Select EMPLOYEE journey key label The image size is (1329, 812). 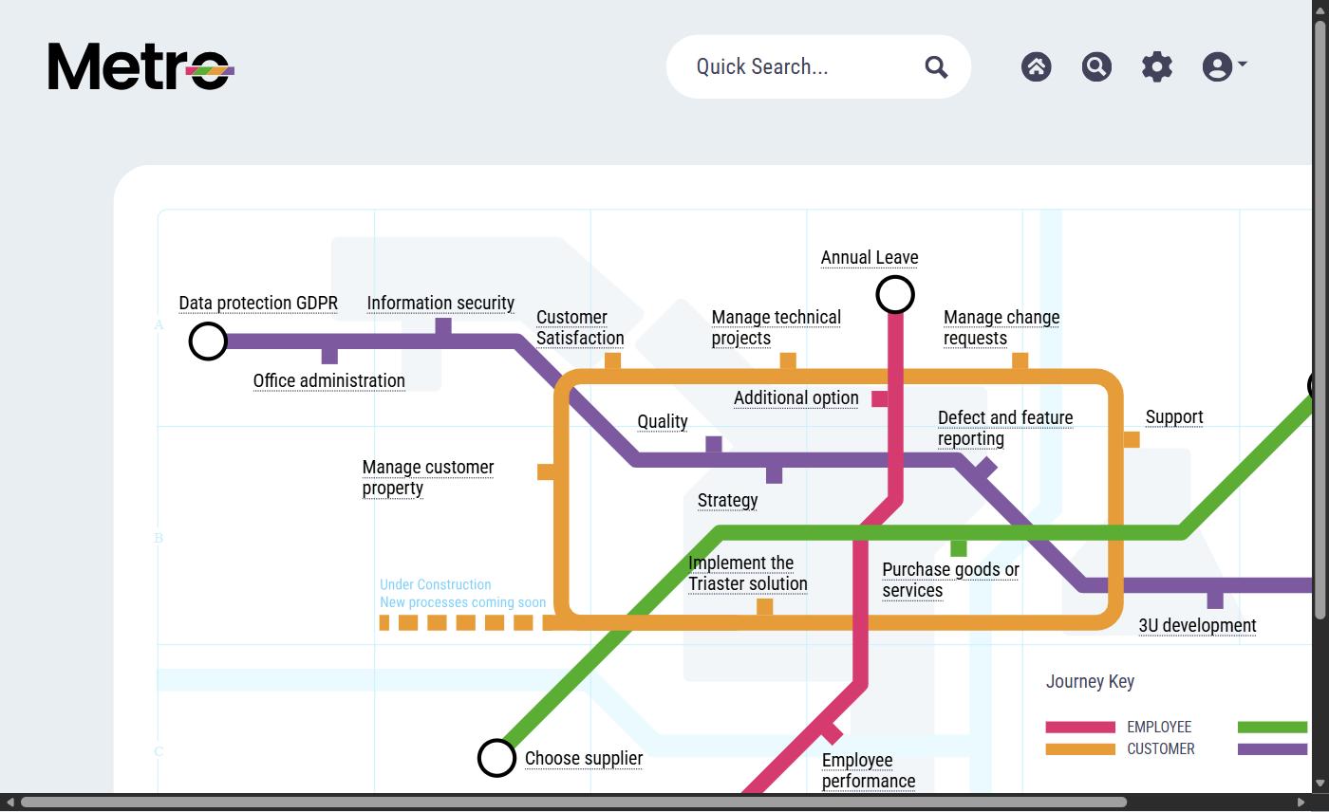[1159, 728]
